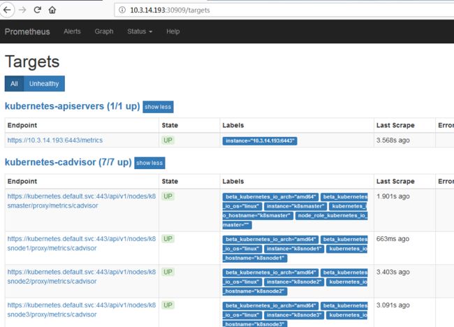Screen dimensions: 454x327
Task: Click Targets page heading
Action: click(32, 61)
